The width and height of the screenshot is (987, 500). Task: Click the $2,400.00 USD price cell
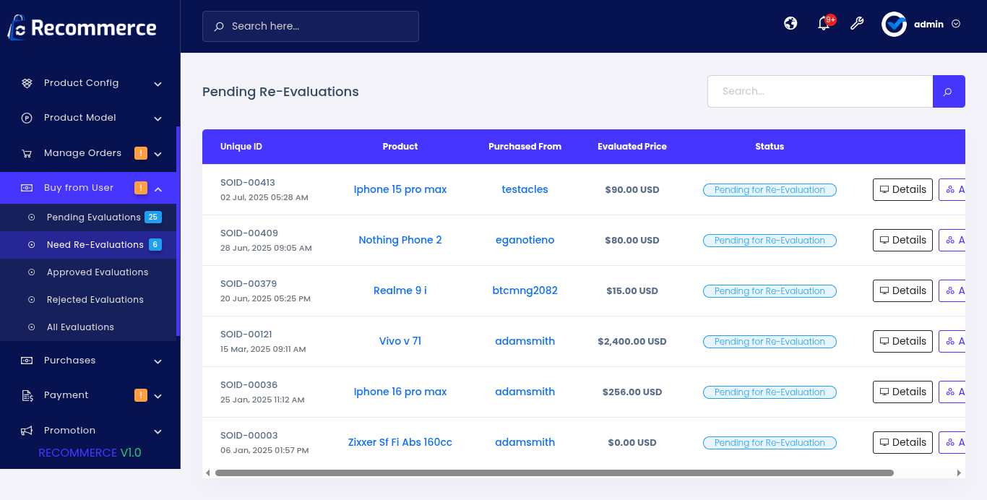(x=632, y=341)
